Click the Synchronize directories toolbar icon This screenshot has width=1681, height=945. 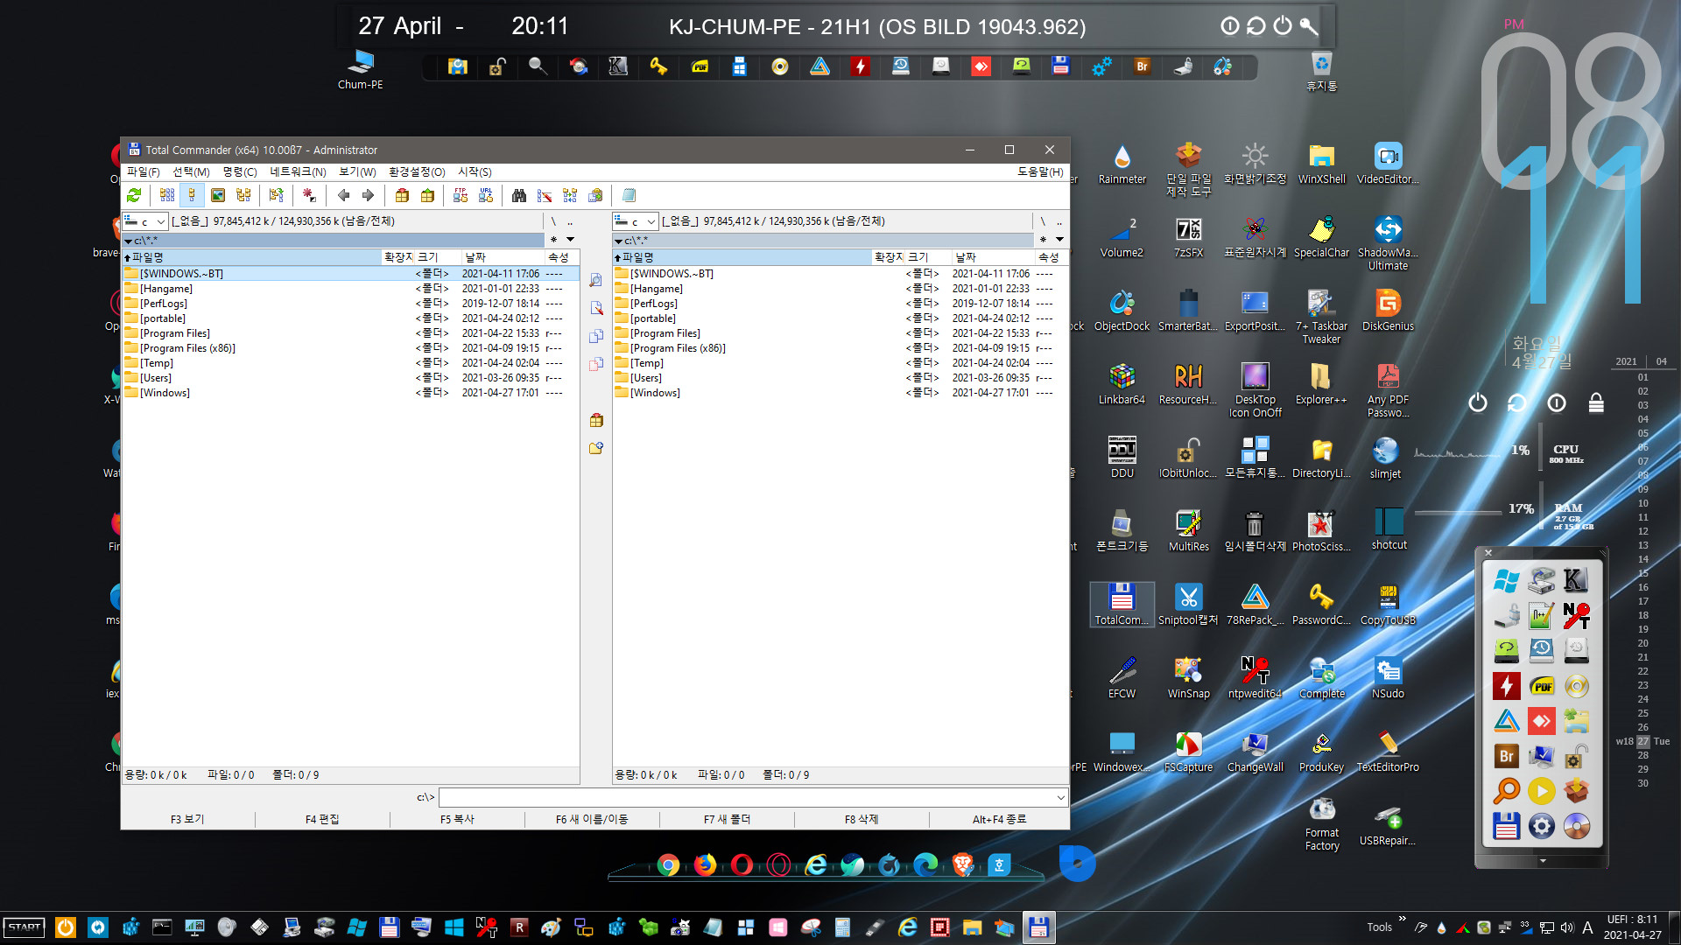tap(570, 195)
